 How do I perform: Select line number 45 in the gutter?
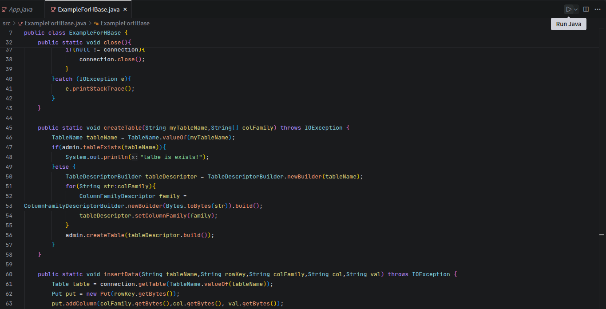pos(9,128)
